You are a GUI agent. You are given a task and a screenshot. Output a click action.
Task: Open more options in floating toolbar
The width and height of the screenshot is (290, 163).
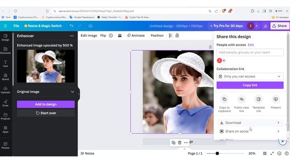(186, 143)
